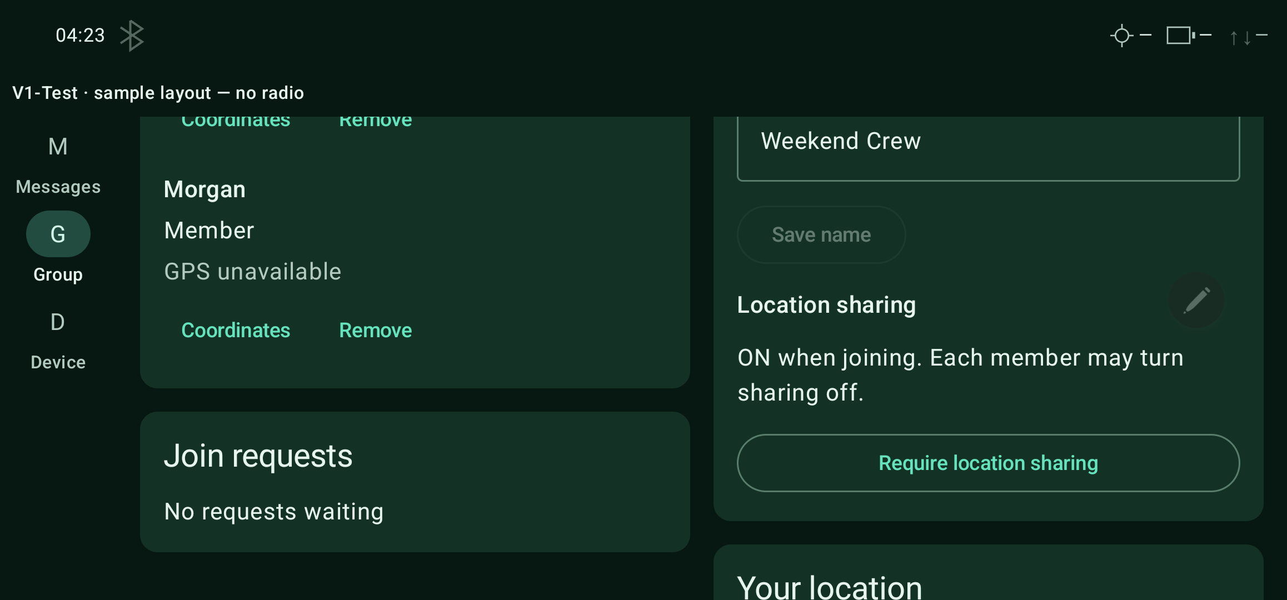Tap the GPS crosshair status icon
Screen dimensions: 1287x600
click(x=1121, y=36)
